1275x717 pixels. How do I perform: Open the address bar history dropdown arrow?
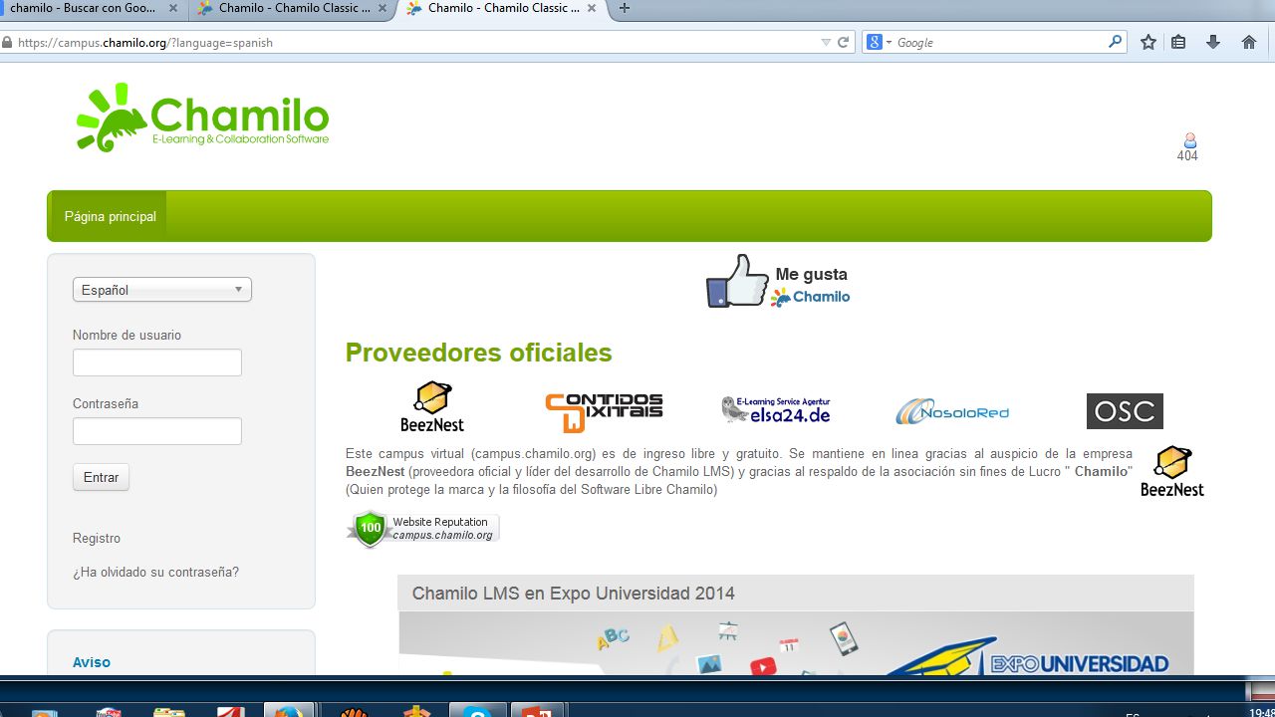click(826, 43)
